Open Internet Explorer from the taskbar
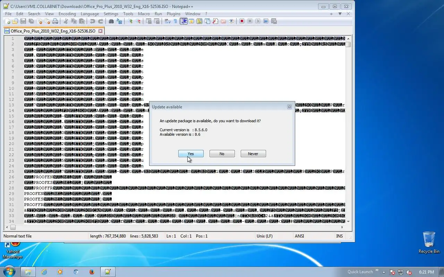The height and width of the screenshot is (277, 444). (44, 272)
